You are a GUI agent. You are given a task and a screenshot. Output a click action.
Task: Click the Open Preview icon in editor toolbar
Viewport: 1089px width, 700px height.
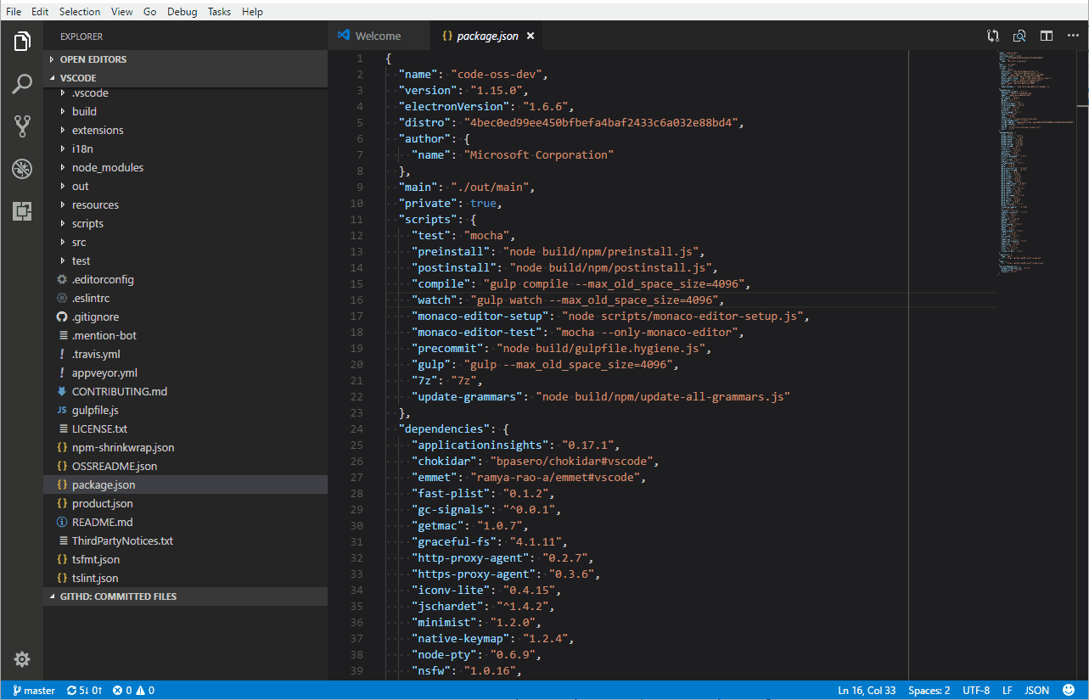click(x=1019, y=36)
